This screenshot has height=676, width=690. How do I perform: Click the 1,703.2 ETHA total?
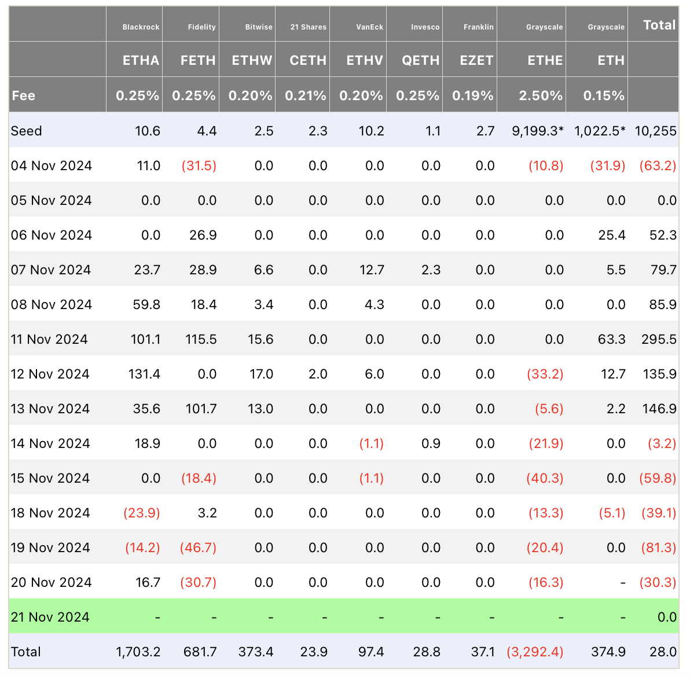(138, 652)
